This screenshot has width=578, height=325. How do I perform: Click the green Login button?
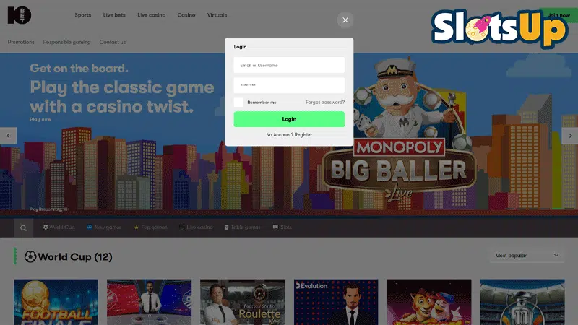pyautogui.click(x=289, y=119)
